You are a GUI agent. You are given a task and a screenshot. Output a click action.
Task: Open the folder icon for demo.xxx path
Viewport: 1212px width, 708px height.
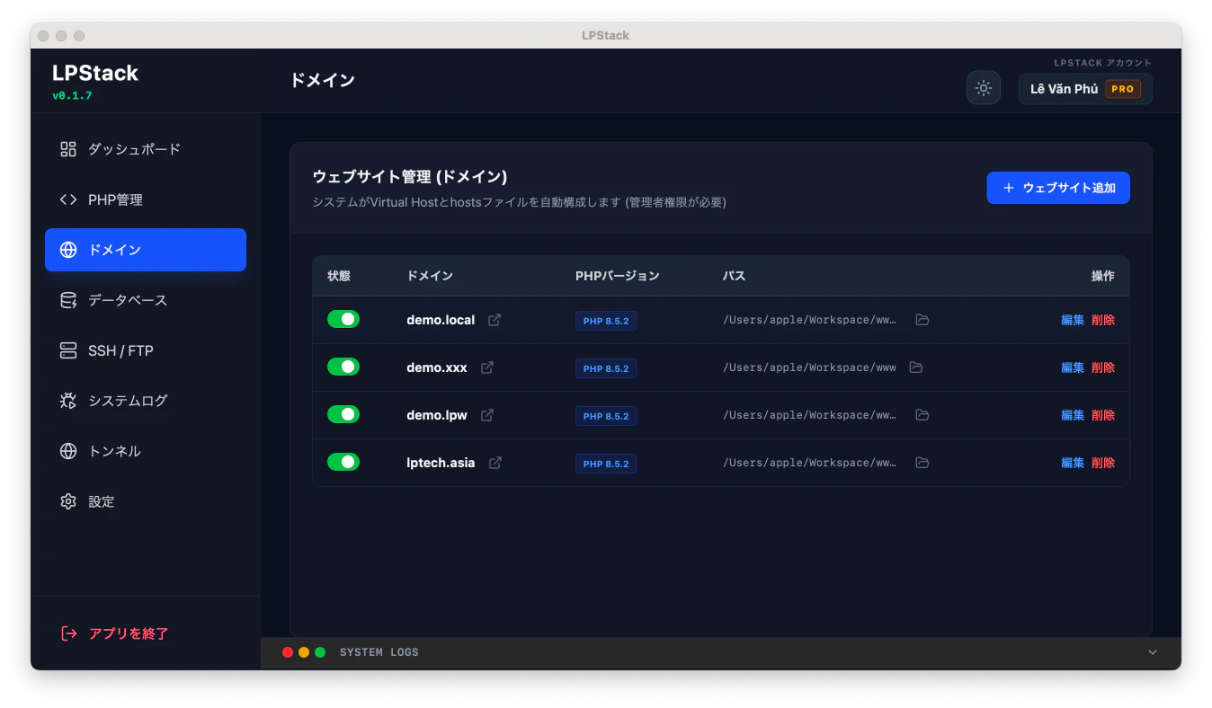[916, 367]
